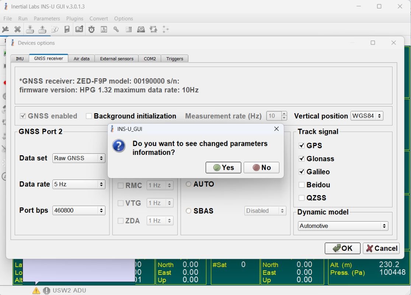Open the Parameters menu
This screenshot has width=411, height=295.
point(47,18)
